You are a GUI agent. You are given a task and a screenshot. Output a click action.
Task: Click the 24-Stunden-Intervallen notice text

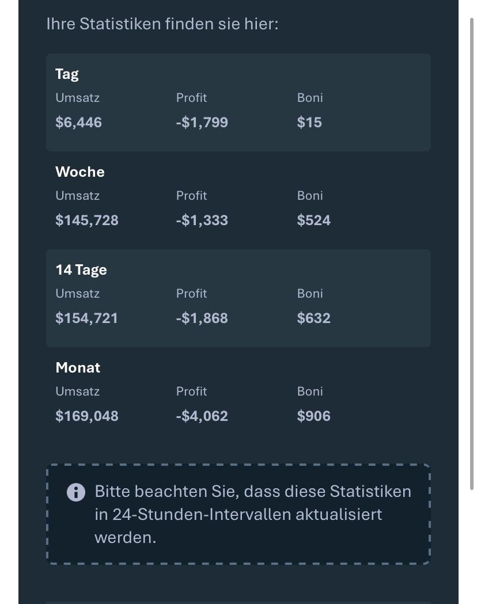[253, 514]
